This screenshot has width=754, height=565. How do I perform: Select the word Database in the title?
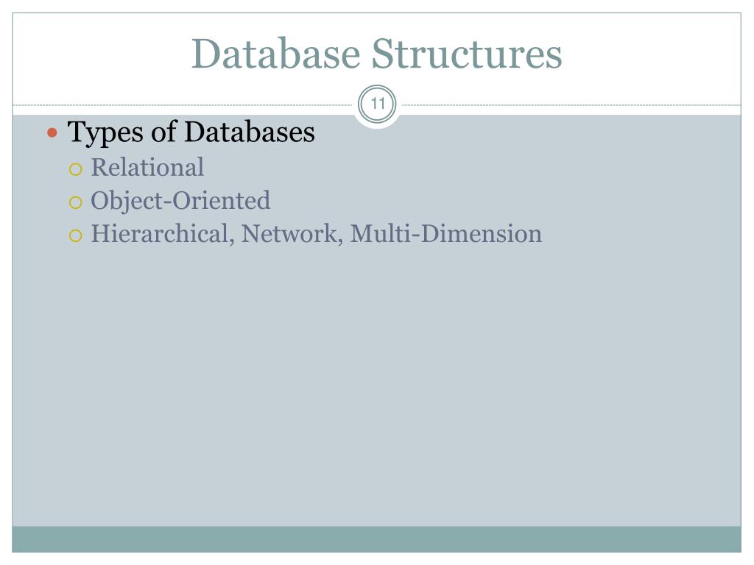tap(276, 53)
